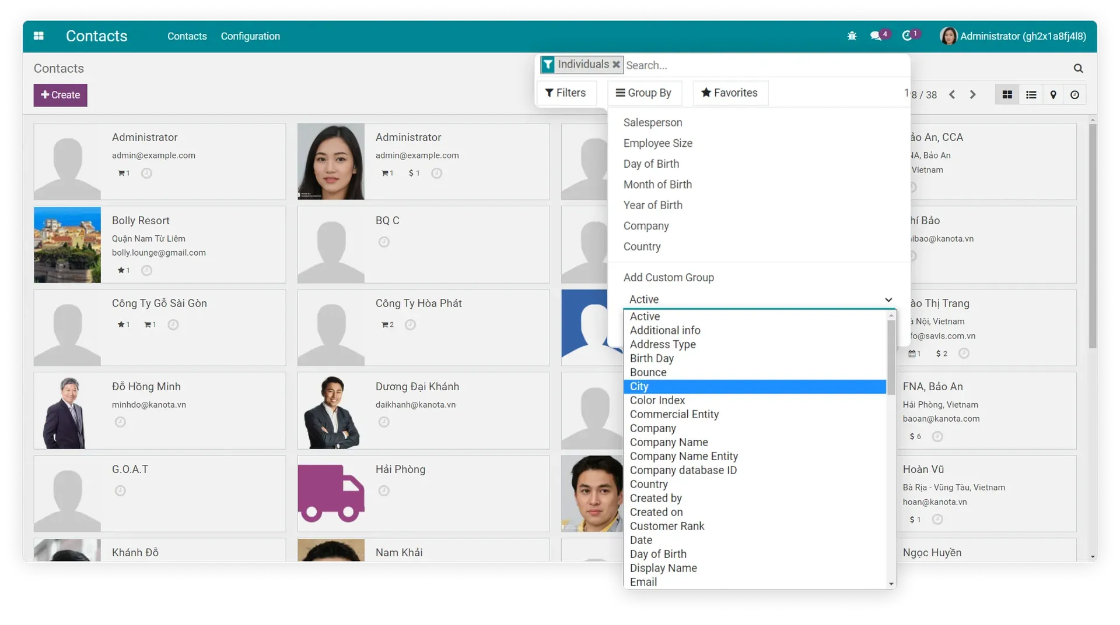
Task: Click activity clock on Hải Phòng card
Action: 384,490
